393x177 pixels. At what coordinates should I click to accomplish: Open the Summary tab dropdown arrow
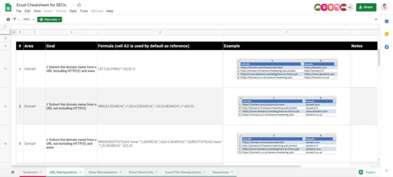pos(41,172)
